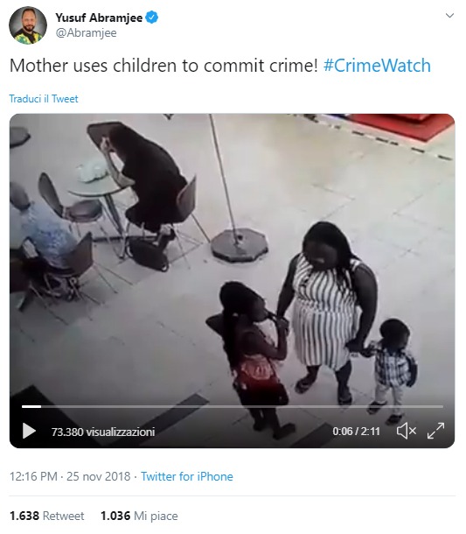The image size is (466, 534).
Task: Open Yusuf Abramjee's profile picture
Action: pyautogui.click(x=28, y=25)
